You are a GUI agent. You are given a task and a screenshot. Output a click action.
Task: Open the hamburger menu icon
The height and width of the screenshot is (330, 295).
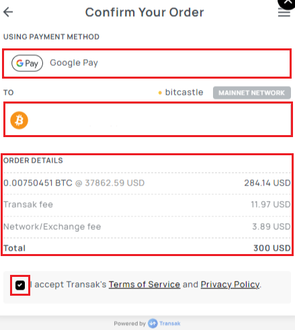click(x=284, y=12)
